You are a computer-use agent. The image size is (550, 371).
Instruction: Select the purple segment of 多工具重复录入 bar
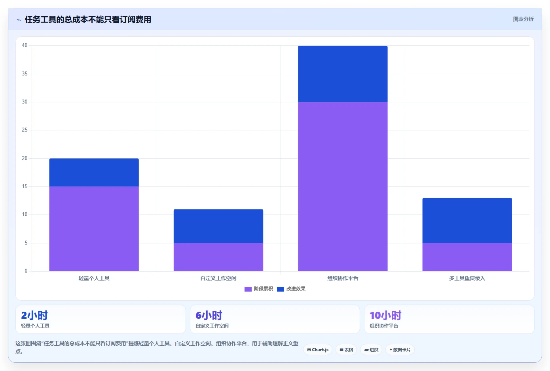(x=467, y=257)
